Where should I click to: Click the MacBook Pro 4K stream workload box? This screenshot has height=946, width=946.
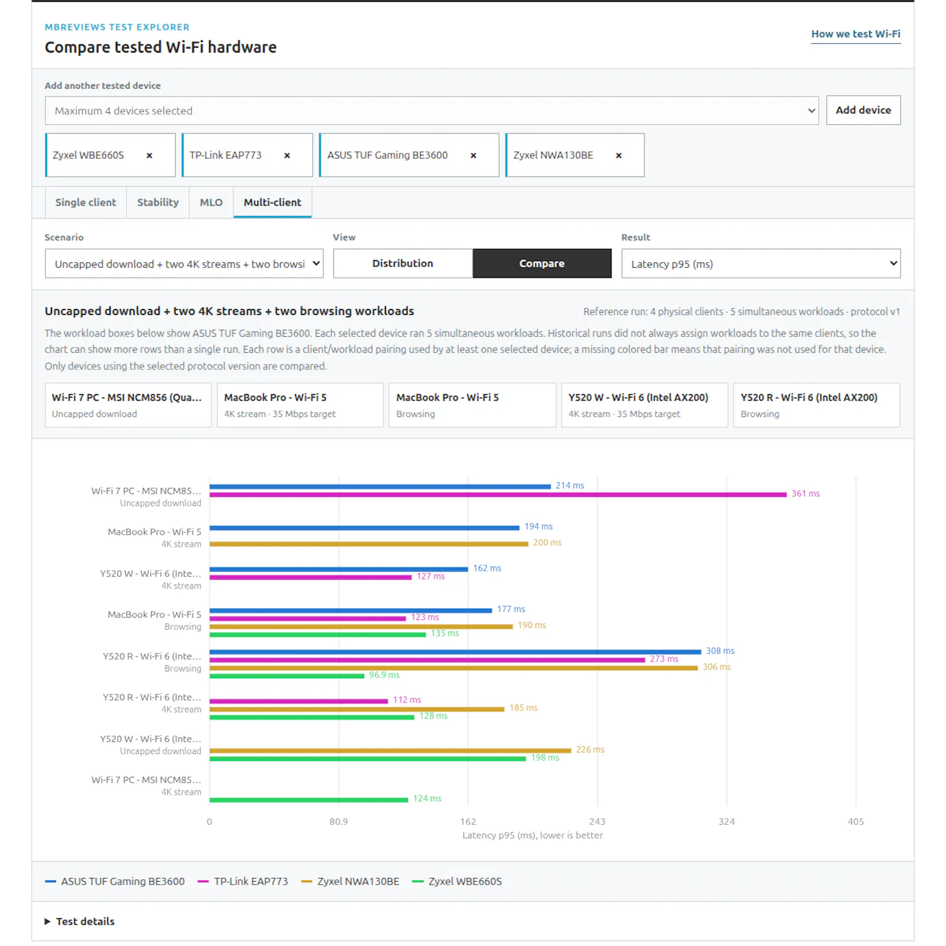[300, 405]
